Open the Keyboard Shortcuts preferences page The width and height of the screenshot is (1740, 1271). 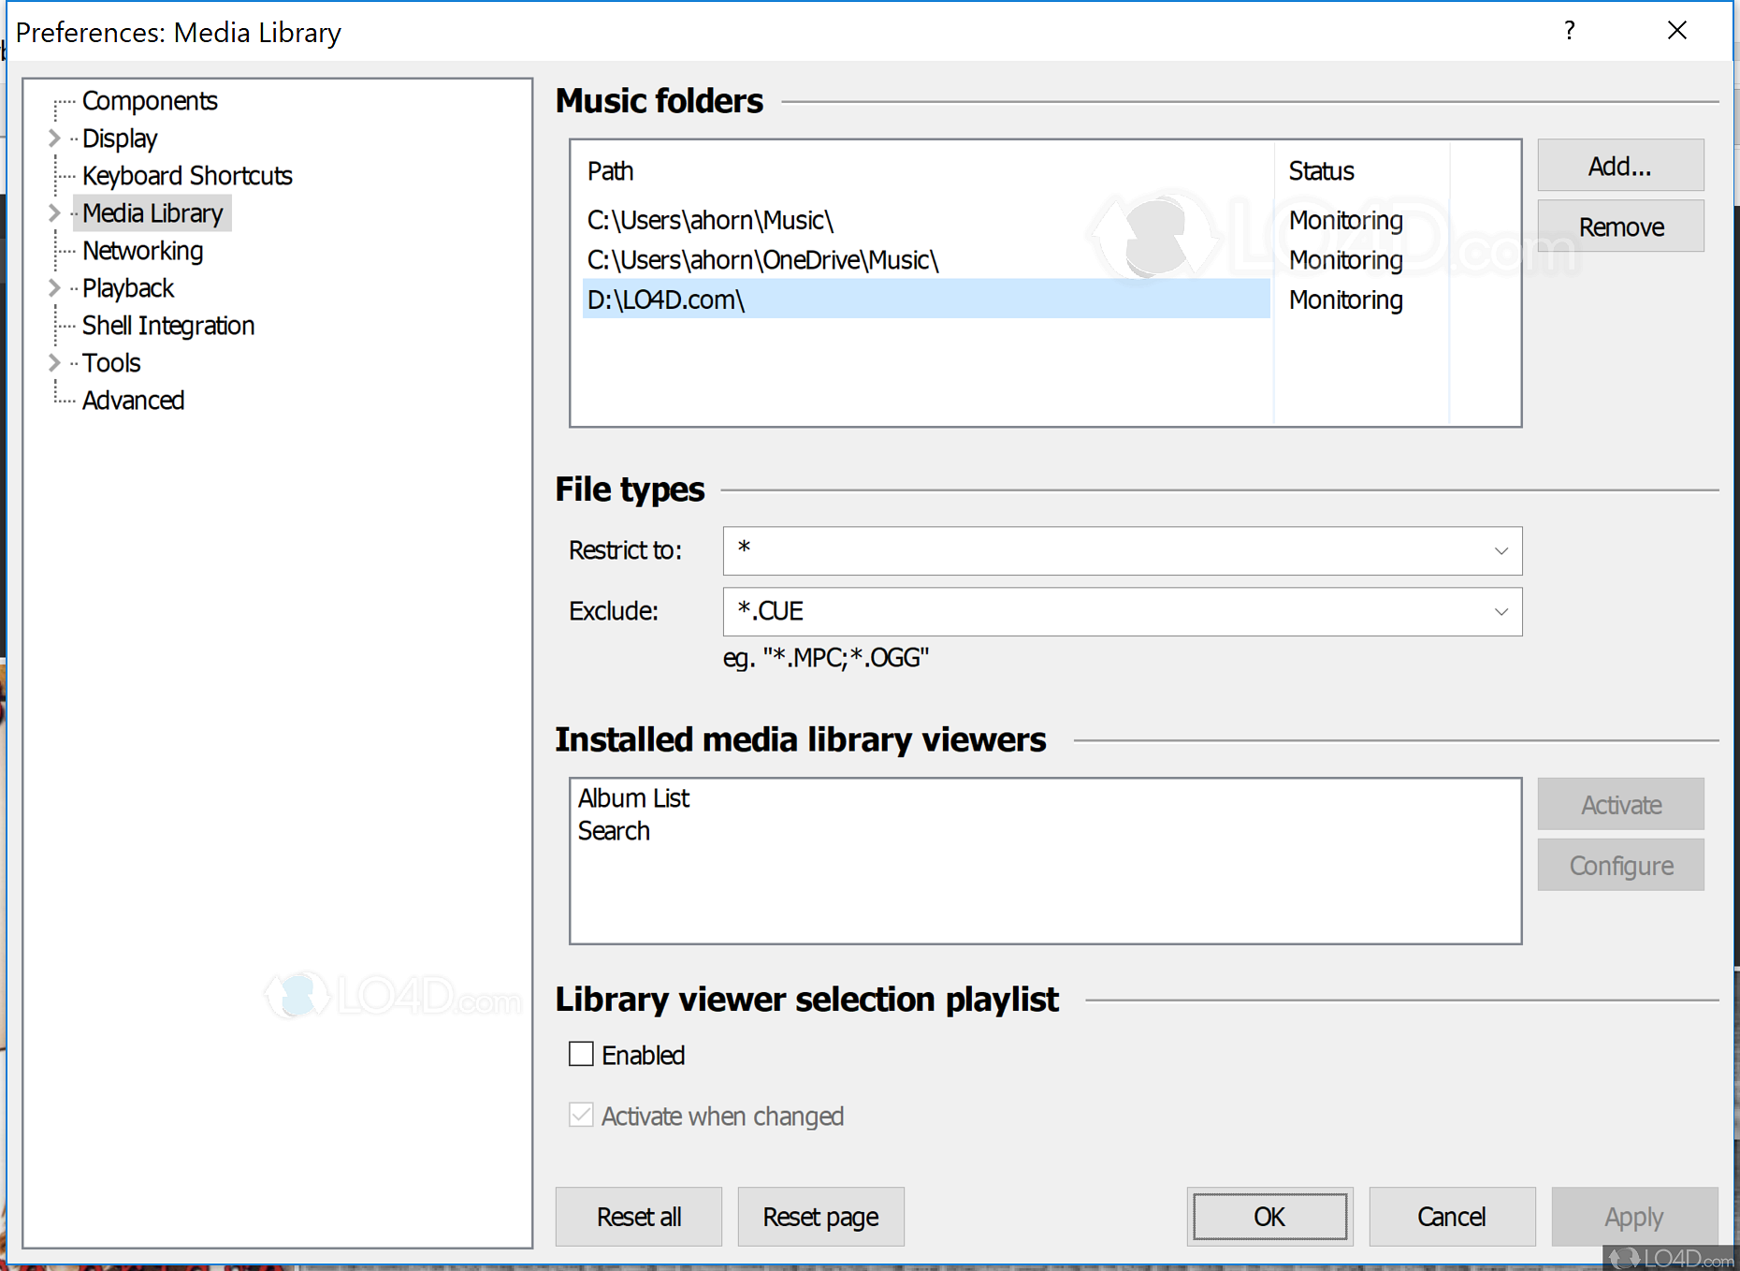(x=187, y=175)
